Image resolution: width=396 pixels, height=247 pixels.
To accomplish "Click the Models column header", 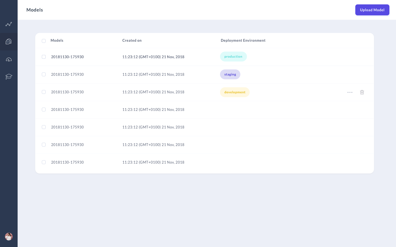I will point(57,40).
